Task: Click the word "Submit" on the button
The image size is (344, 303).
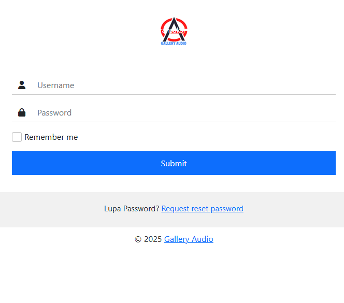Action: [174, 163]
